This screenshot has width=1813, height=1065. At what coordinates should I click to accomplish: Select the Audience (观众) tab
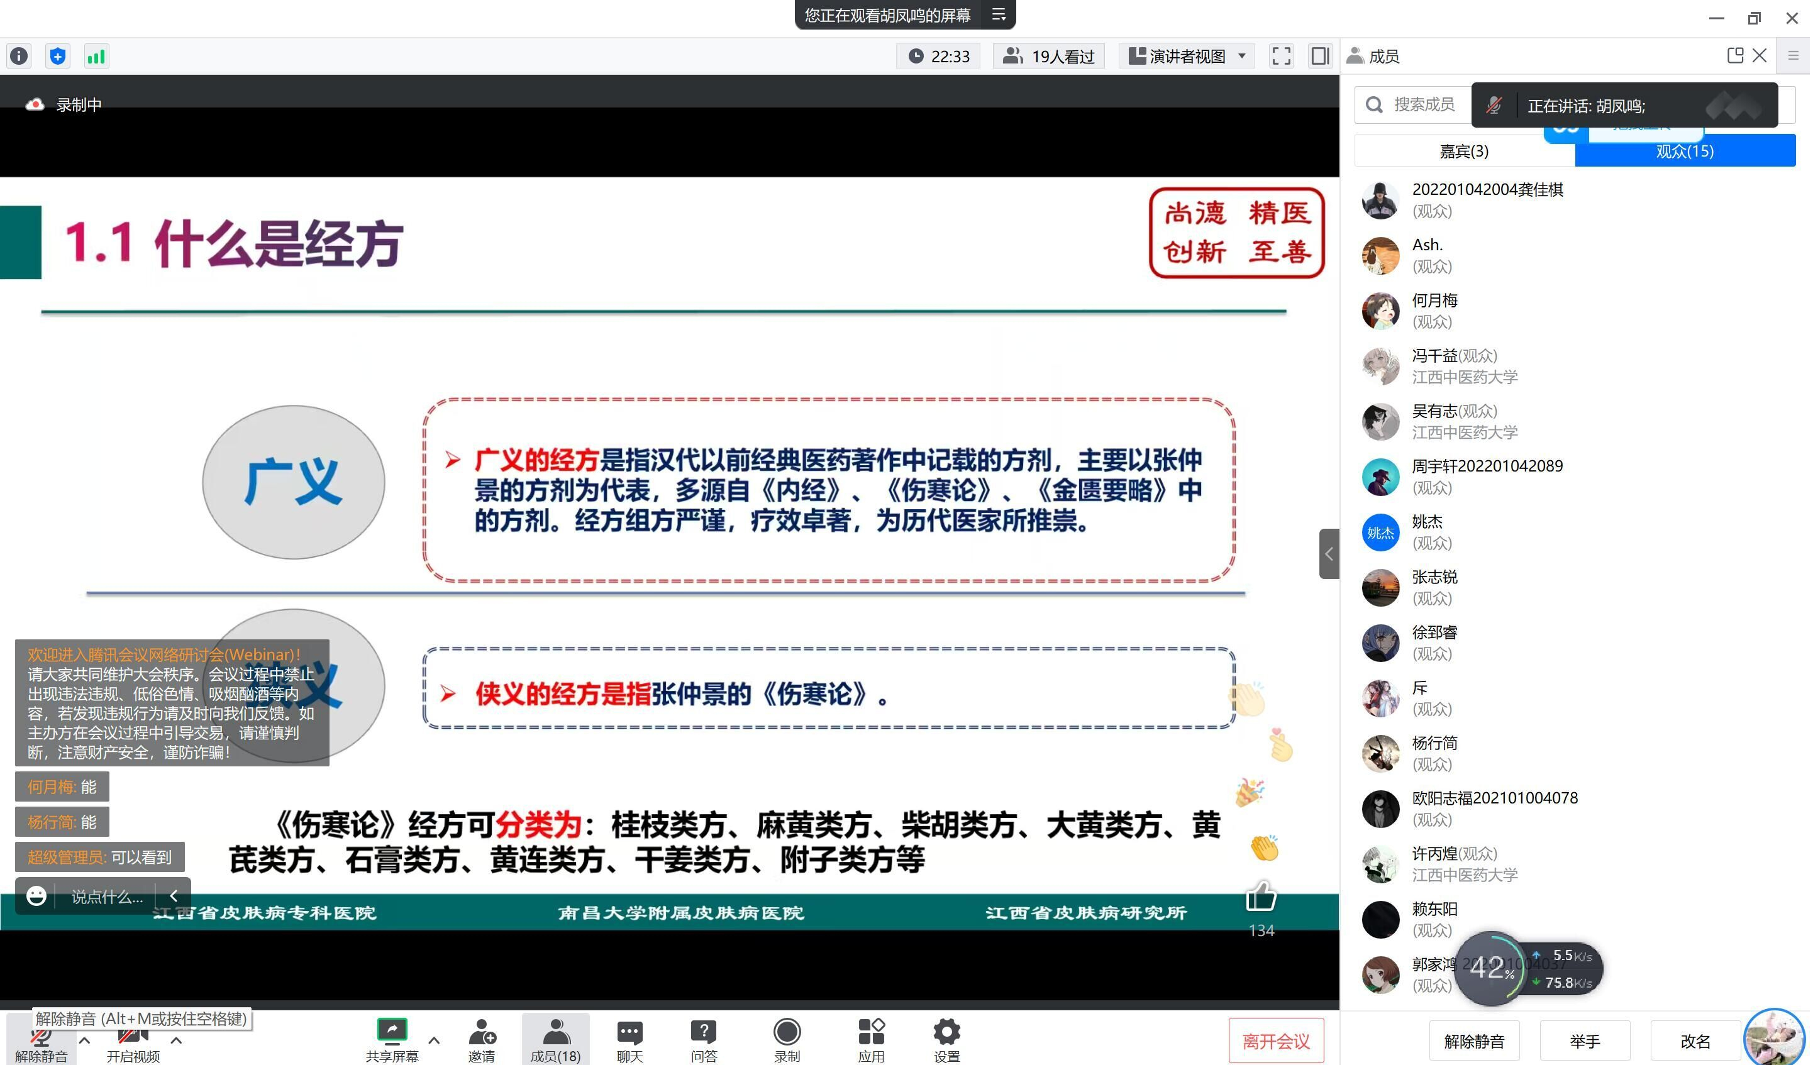point(1684,151)
